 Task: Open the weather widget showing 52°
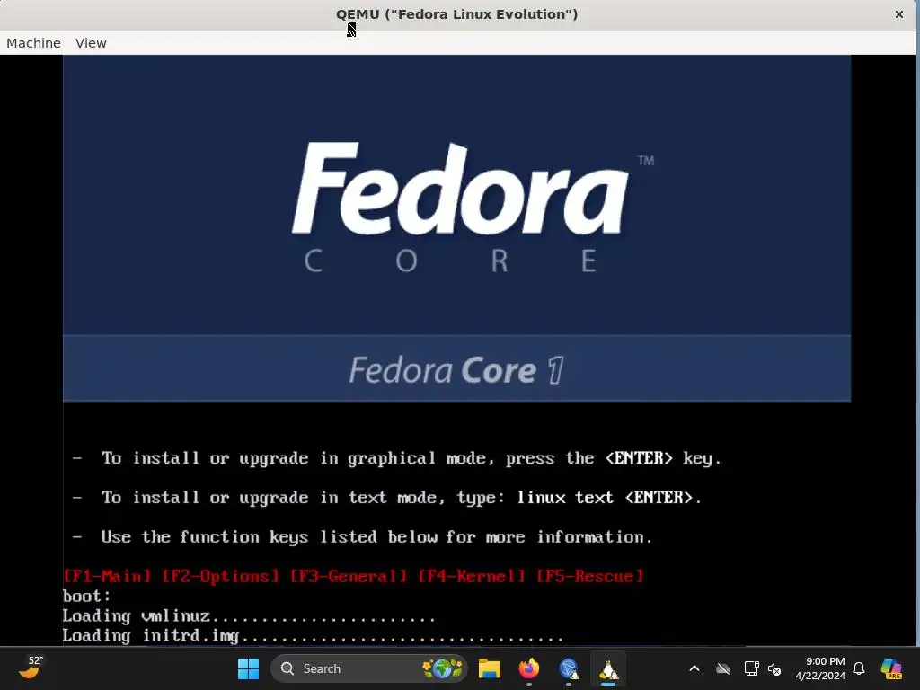coord(31,668)
